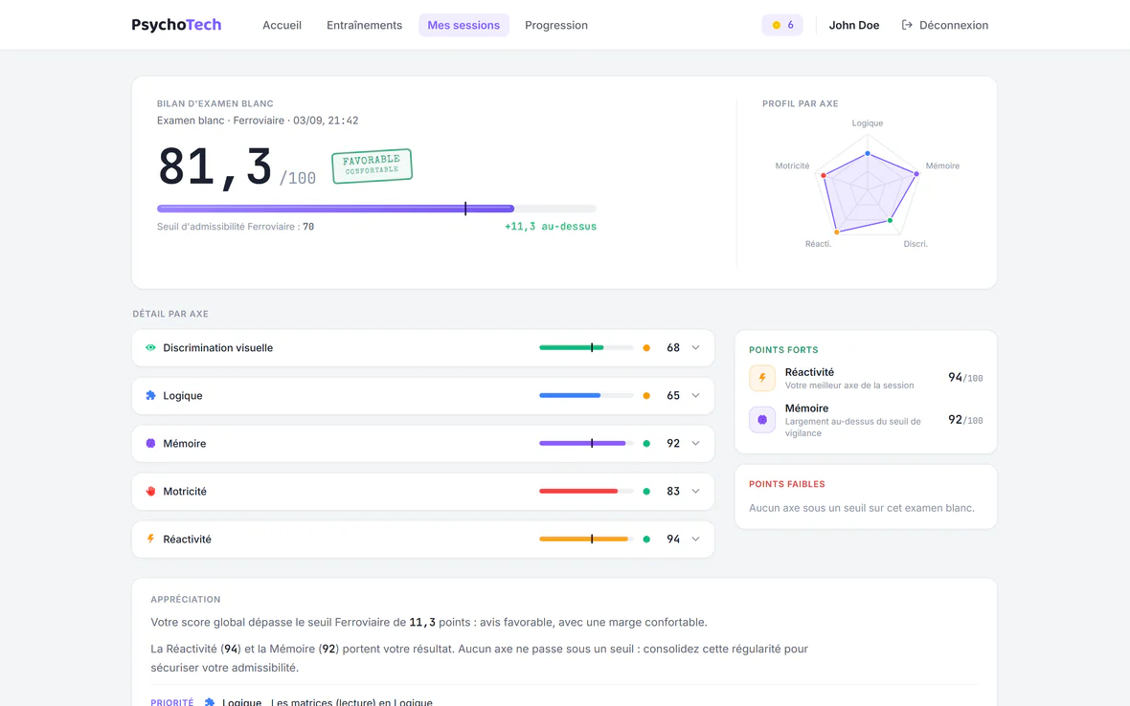
Task: Click the puzzle icon in the Logique axis row
Action: point(150,395)
